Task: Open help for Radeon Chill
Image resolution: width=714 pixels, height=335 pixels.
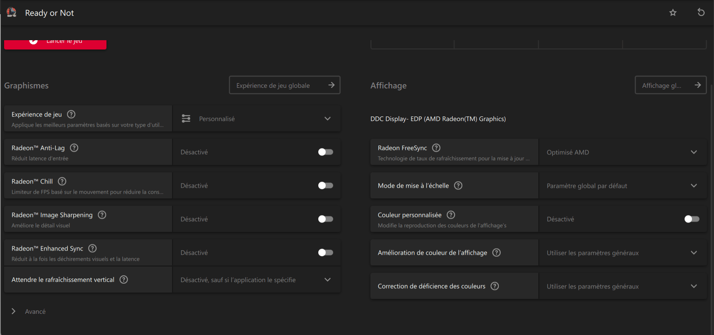Action: coord(62,181)
